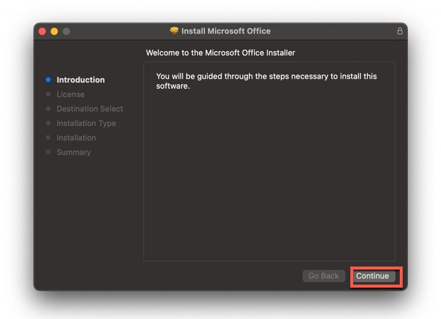Click 'Welcome to the Microsoft Office Installer' heading
This screenshot has width=441, height=319.
tap(220, 53)
